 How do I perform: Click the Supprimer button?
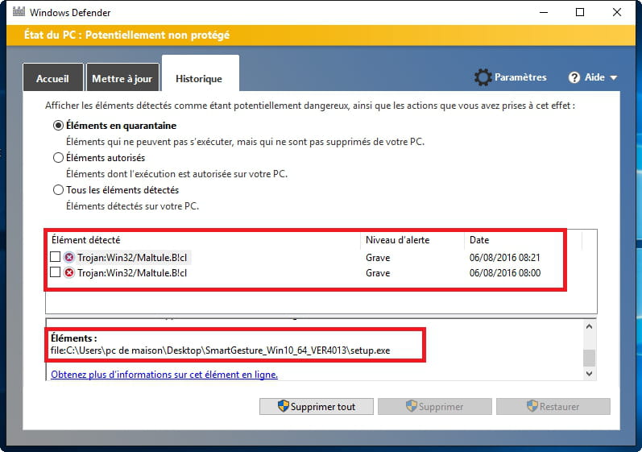pos(434,407)
